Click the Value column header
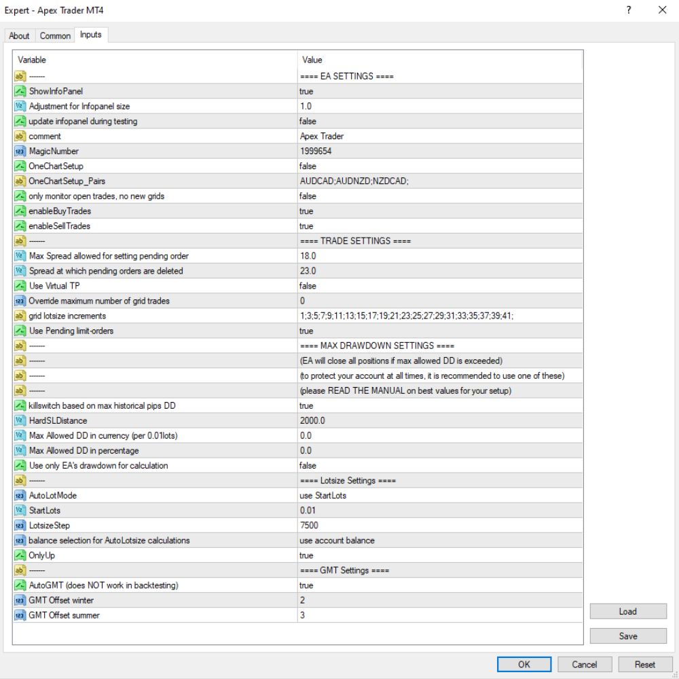This screenshot has height=679, width=679. (x=441, y=60)
